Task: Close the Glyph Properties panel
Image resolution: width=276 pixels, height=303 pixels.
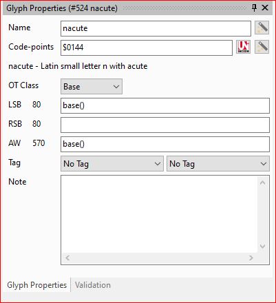Action: click(265, 8)
